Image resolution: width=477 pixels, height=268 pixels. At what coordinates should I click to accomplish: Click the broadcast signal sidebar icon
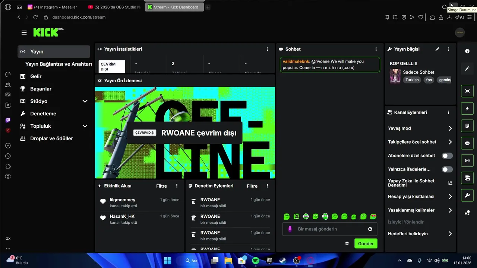coord(467,160)
